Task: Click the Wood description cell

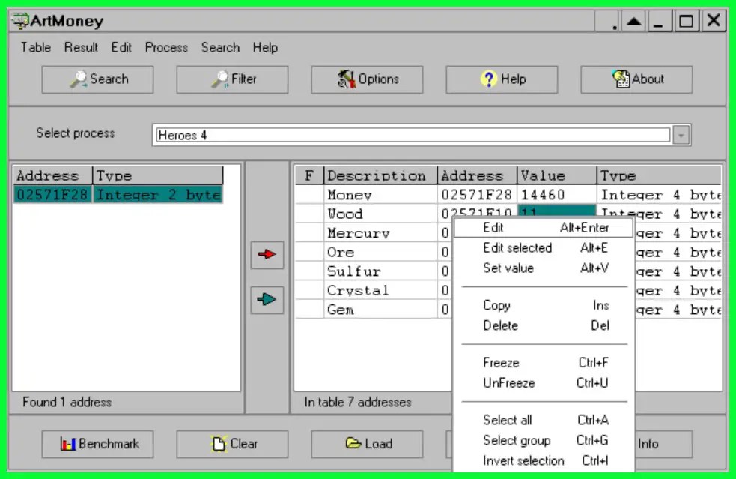Action: tap(380, 214)
